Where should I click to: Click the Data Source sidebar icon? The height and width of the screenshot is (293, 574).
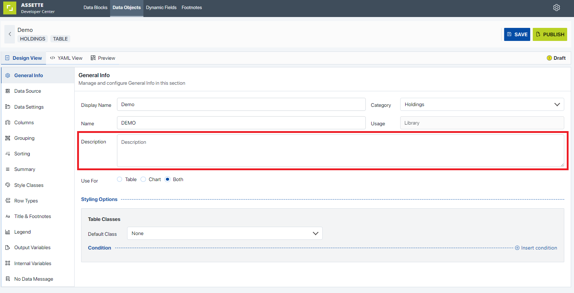click(8, 91)
